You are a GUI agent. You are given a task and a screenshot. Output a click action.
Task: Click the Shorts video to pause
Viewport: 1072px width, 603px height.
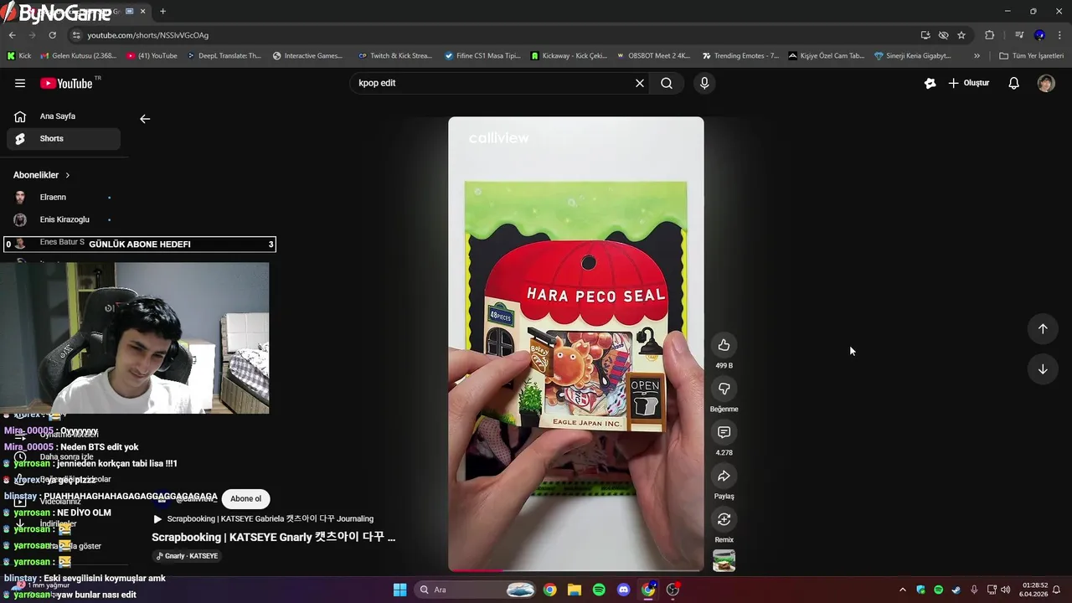[x=576, y=343]
